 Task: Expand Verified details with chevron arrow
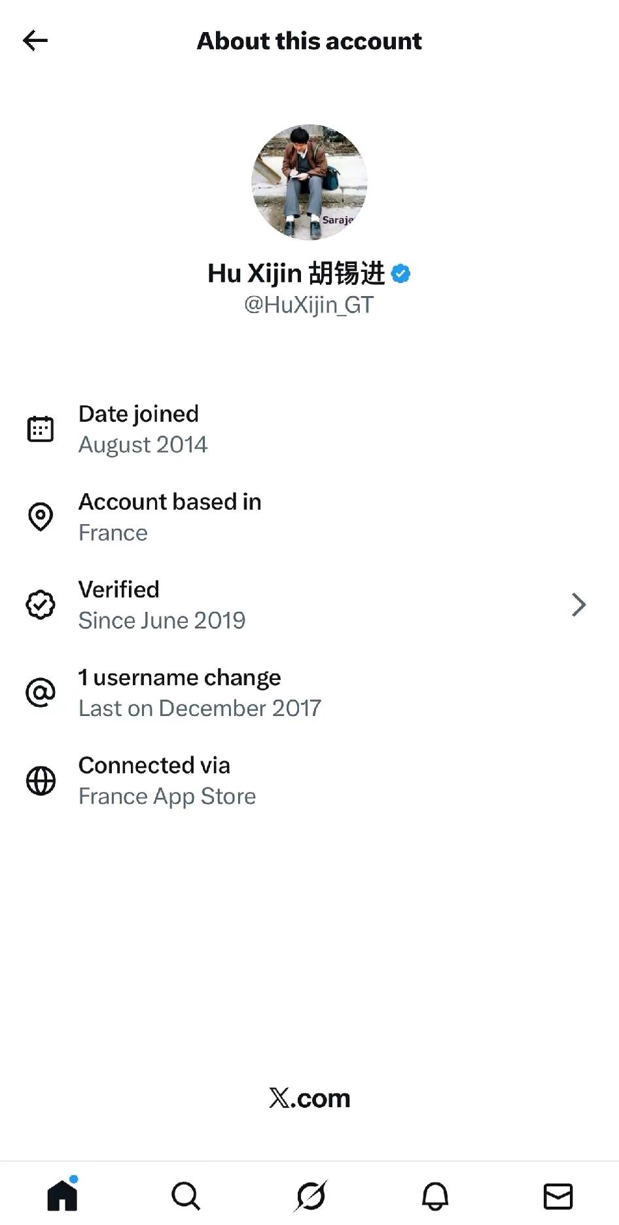(x=578, y=605)
